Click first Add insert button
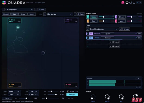 [114, 42]
